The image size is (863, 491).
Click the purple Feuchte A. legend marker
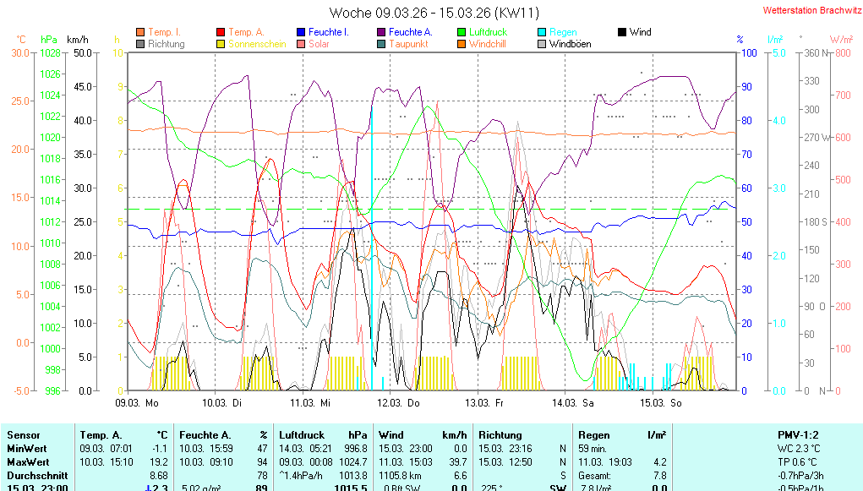pos(381,32)
